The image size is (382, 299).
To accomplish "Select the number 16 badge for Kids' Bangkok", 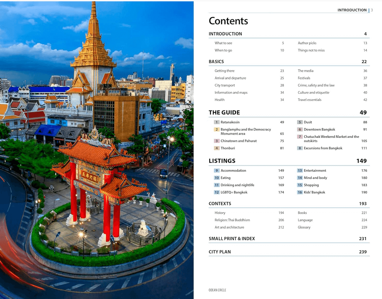I will coord(300,192).
